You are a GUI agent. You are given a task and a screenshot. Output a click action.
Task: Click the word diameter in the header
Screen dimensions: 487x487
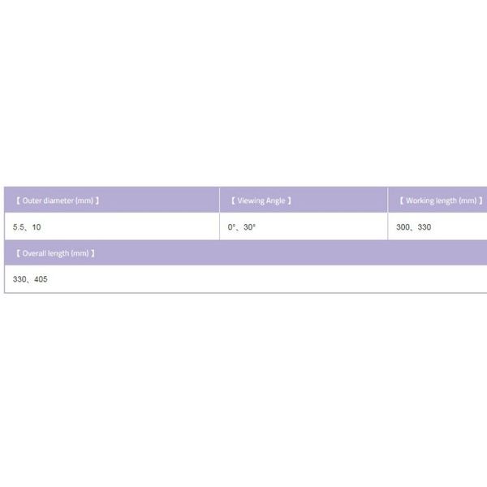click(x=58, y=200)
